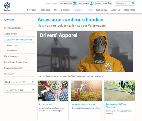Click the 'Accessories and merchandise' page heading
The height and width of the screenshot is (121, 142).
pyautogui.click(x=70, y=20)
